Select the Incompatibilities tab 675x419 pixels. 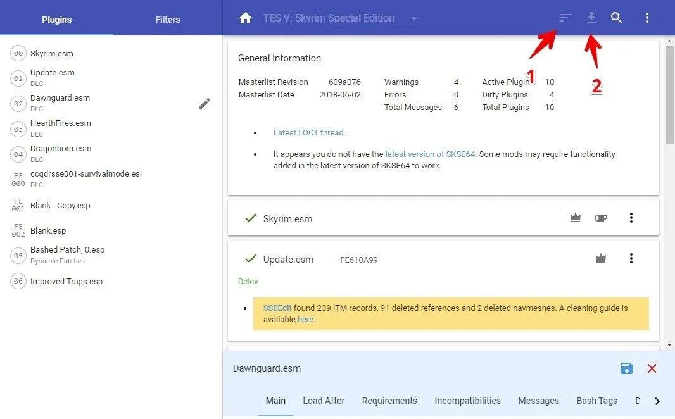click(x=467, y=401)
